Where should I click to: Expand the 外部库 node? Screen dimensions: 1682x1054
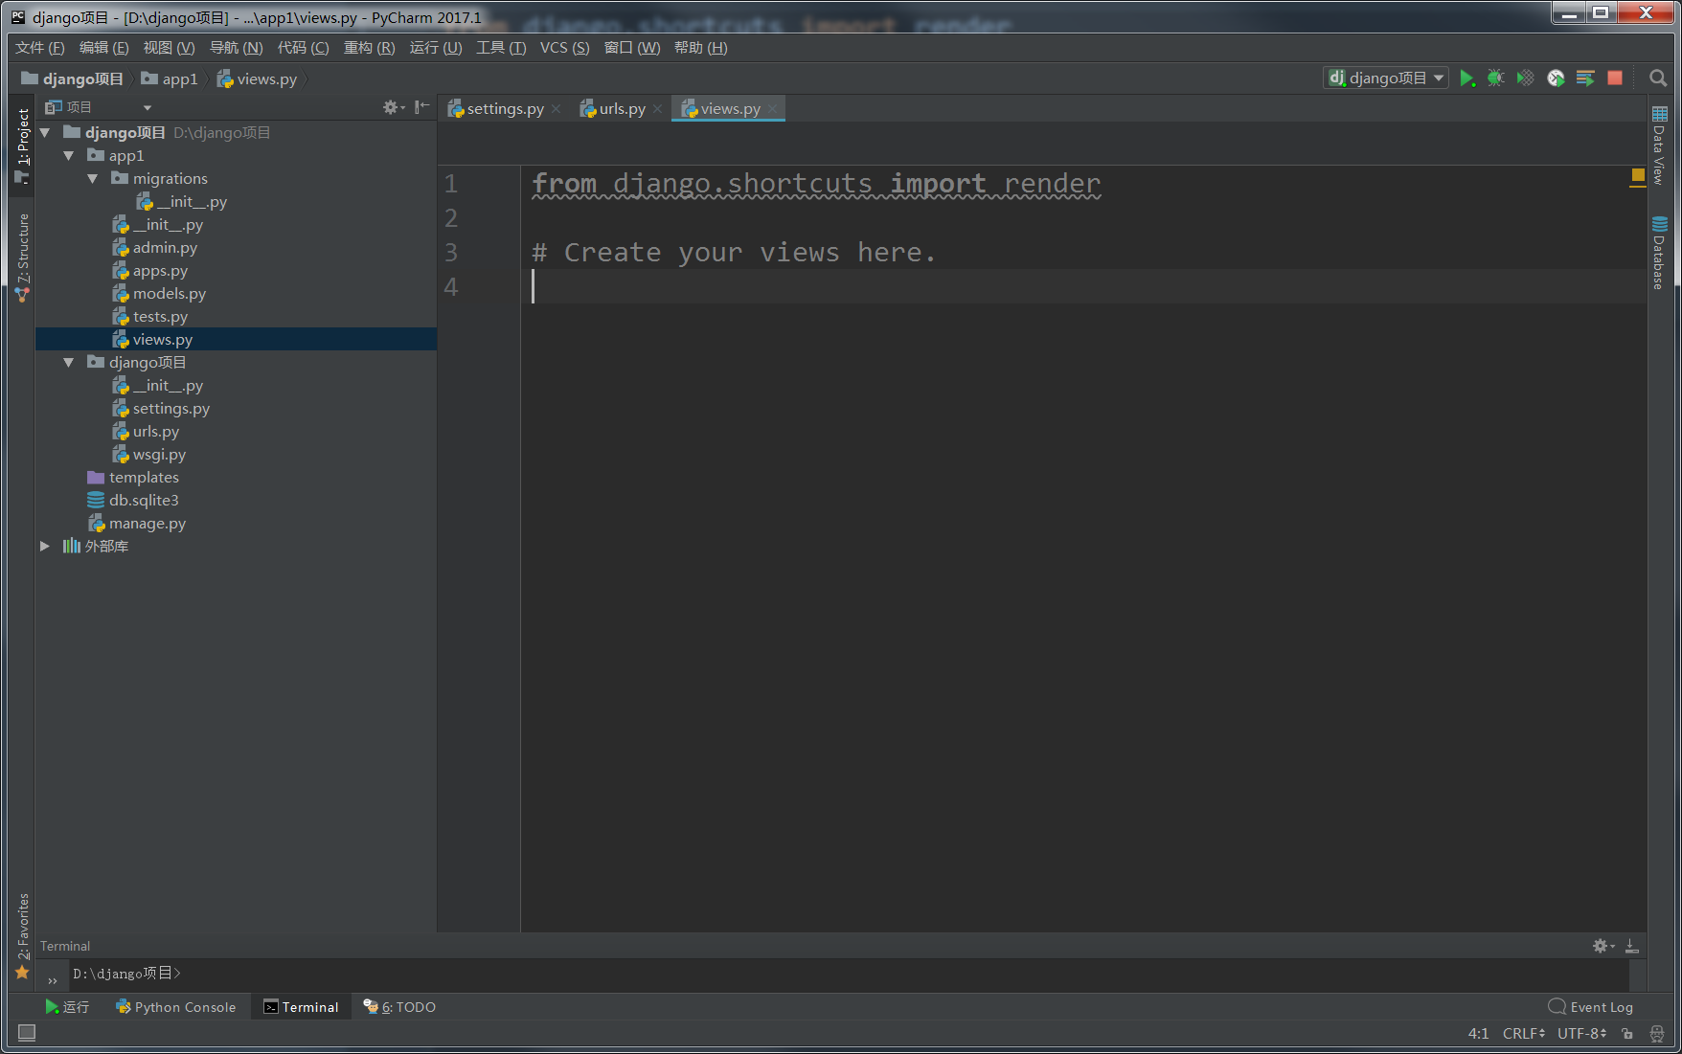click(44, 546)
